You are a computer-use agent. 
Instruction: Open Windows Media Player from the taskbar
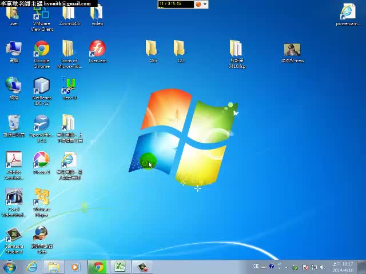click(75, 267)
